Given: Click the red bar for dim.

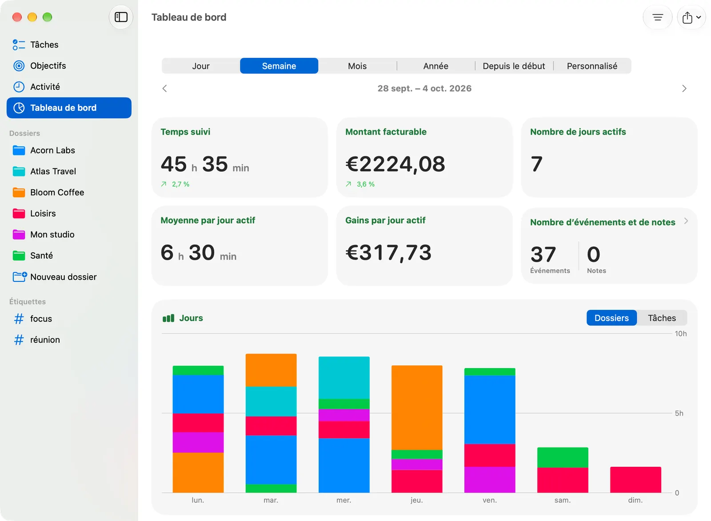Looking at the screenshot, I should [x=635, y=480].
